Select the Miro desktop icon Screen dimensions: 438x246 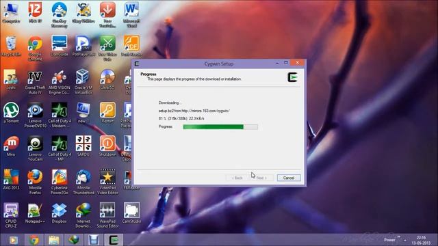[x=11, y=146]
